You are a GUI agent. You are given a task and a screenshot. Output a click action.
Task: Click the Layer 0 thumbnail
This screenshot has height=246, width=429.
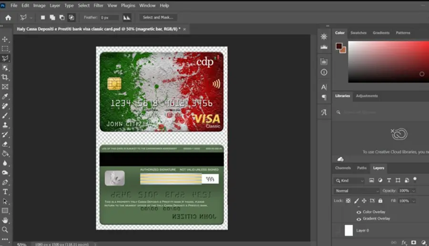(x=348, y=230)
